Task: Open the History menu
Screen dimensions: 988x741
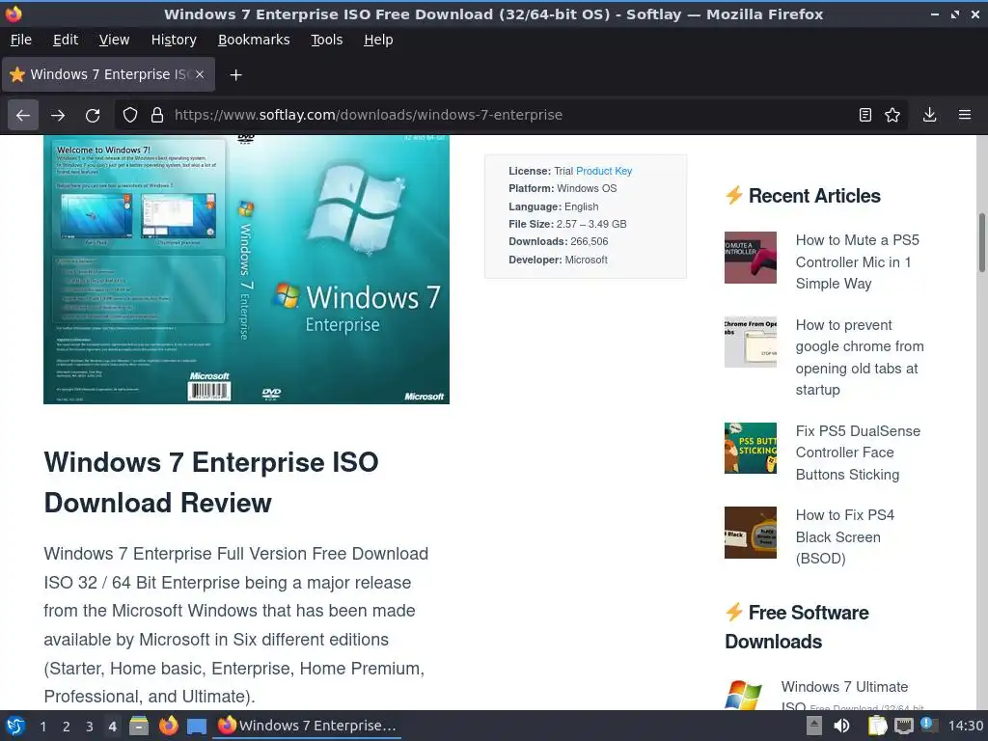Action: (174, 40)
